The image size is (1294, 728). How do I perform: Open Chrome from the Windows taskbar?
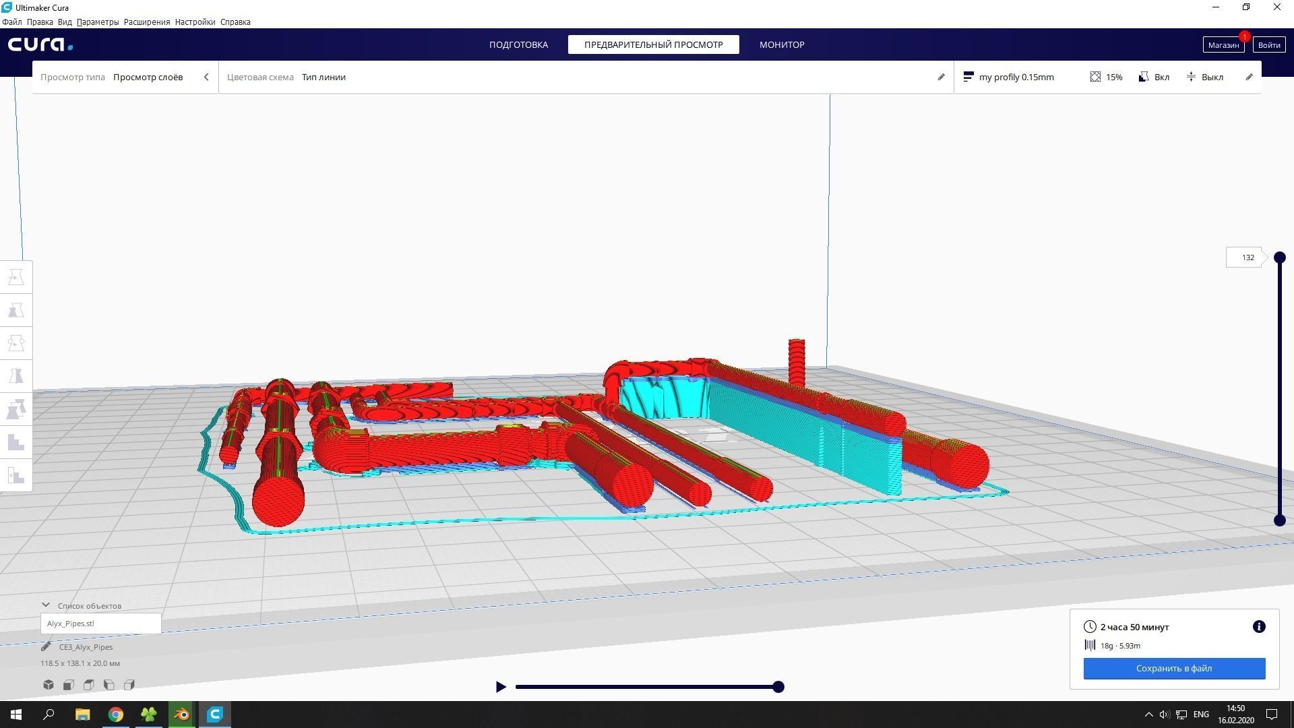pos(116,715)
